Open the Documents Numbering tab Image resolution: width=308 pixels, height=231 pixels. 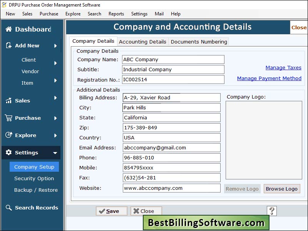click(x=199, y=41)
